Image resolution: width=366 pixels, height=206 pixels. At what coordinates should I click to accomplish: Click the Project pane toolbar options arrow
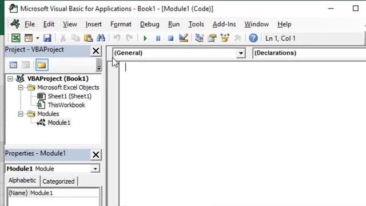[x=99, y=65]
